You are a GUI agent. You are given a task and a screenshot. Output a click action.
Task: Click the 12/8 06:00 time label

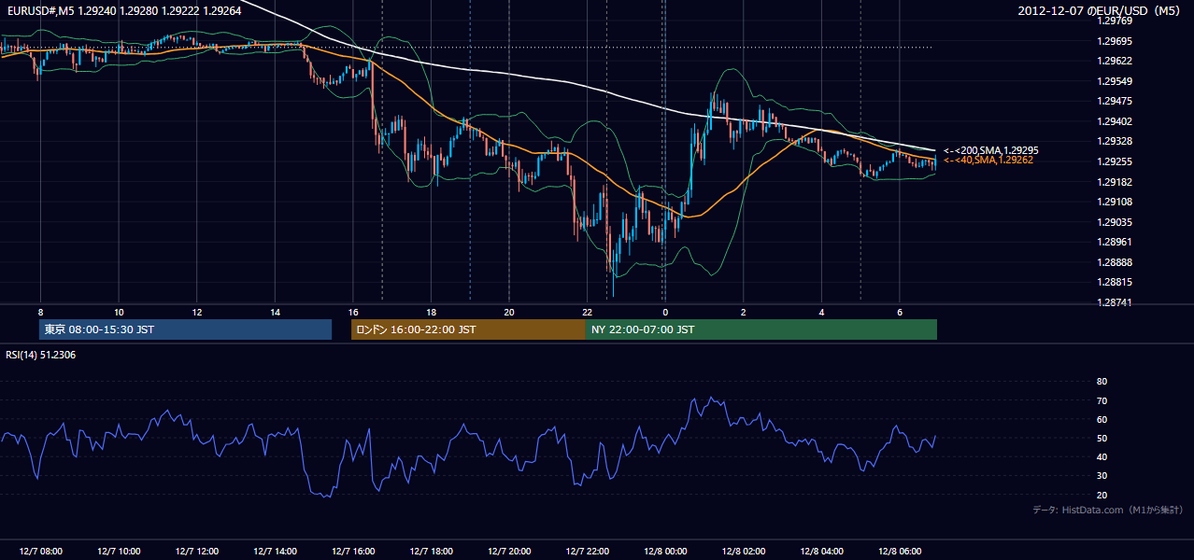[900, 552]
